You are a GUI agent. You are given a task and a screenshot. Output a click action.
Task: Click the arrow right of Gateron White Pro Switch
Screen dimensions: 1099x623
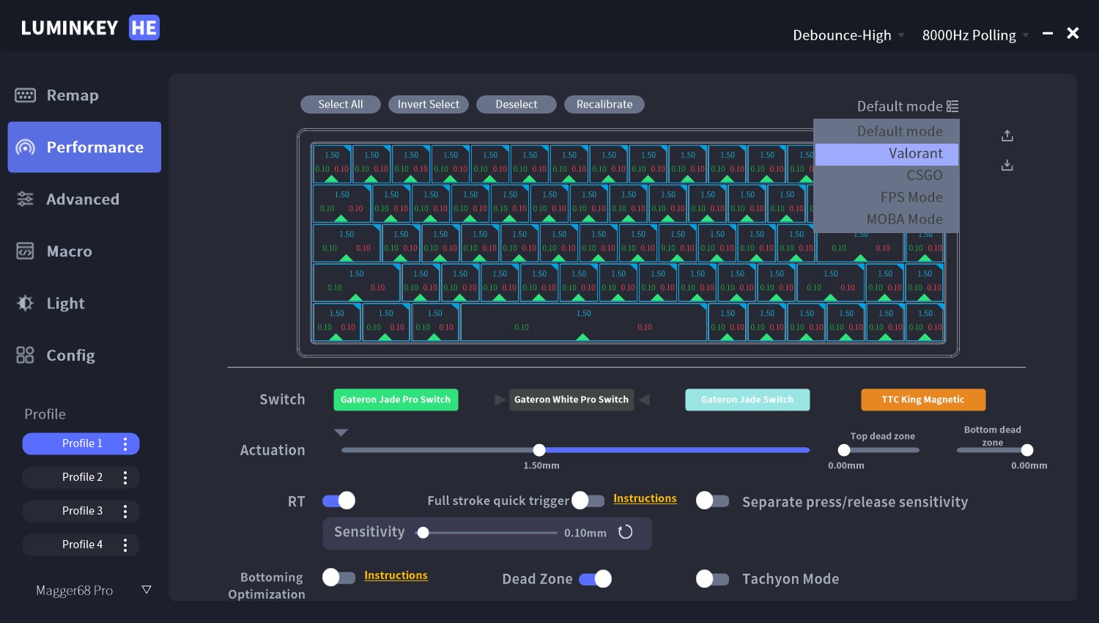pyautogui.click(x=645, y=399)
